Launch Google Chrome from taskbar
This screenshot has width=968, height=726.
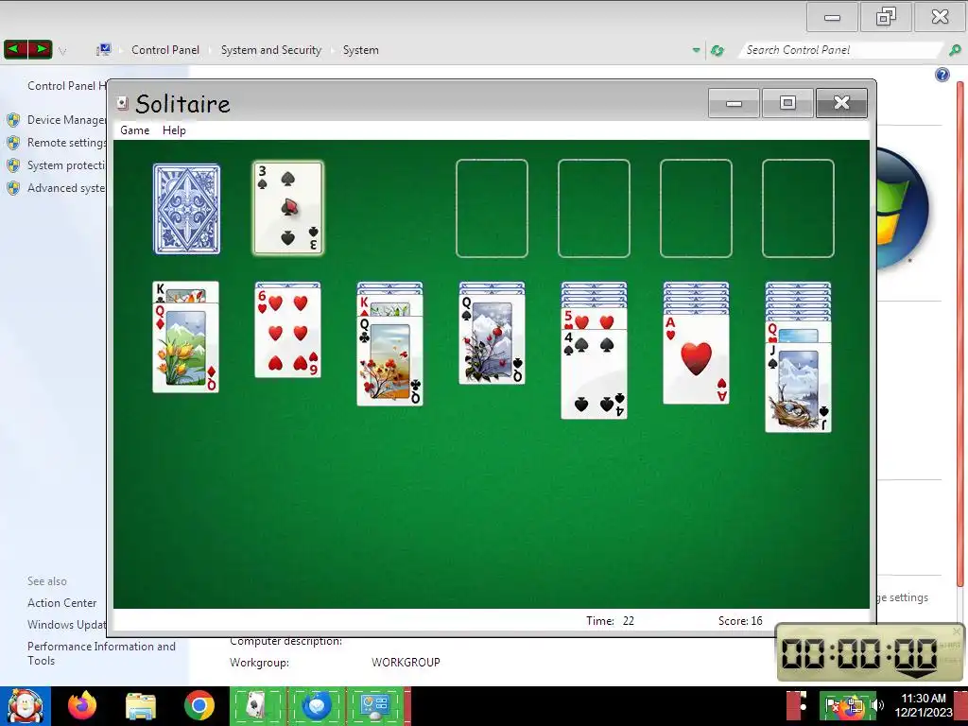pos(199,705)
